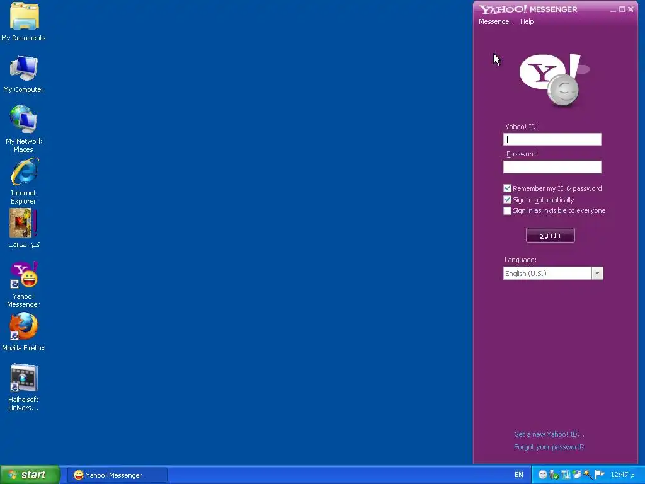Open the Messenger menu
Viewport: 645px width, 484px height.
pos(495,21)
